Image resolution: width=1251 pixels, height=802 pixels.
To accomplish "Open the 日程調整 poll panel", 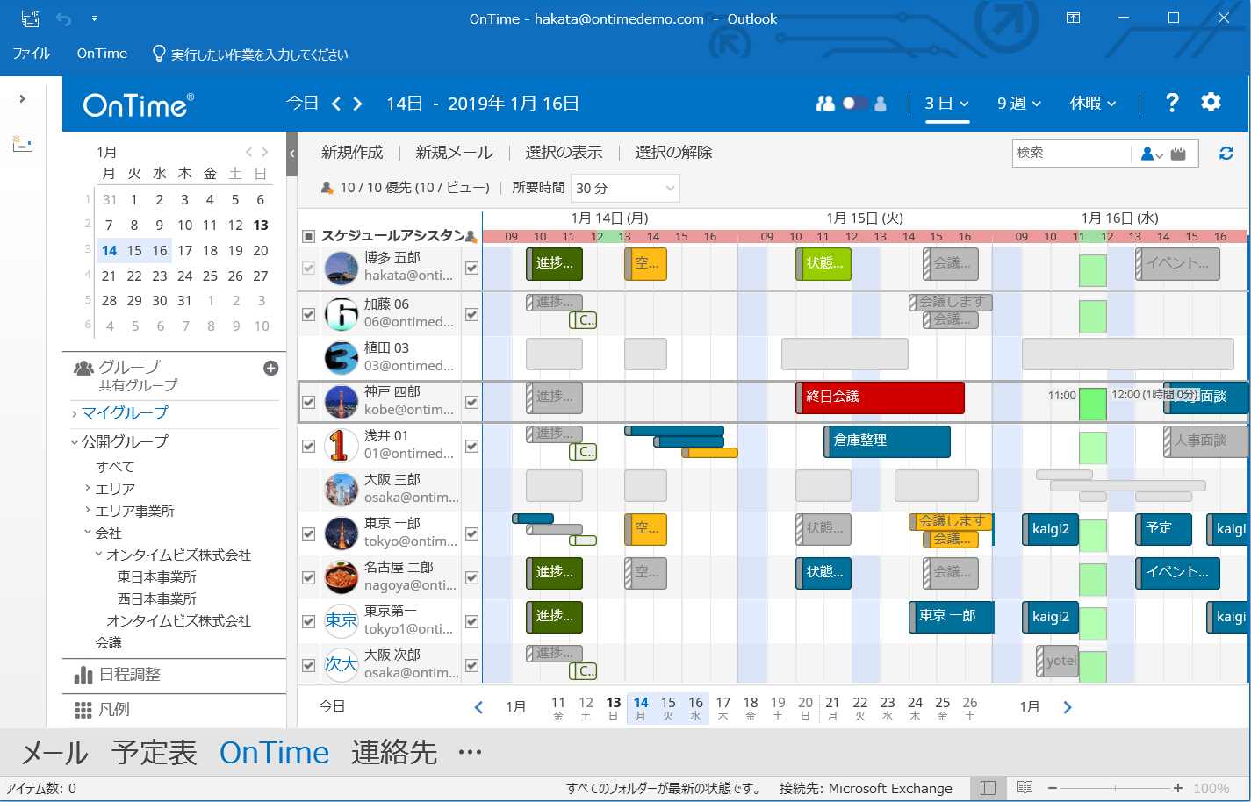I will pyautogui.click(x=129, y=675).
